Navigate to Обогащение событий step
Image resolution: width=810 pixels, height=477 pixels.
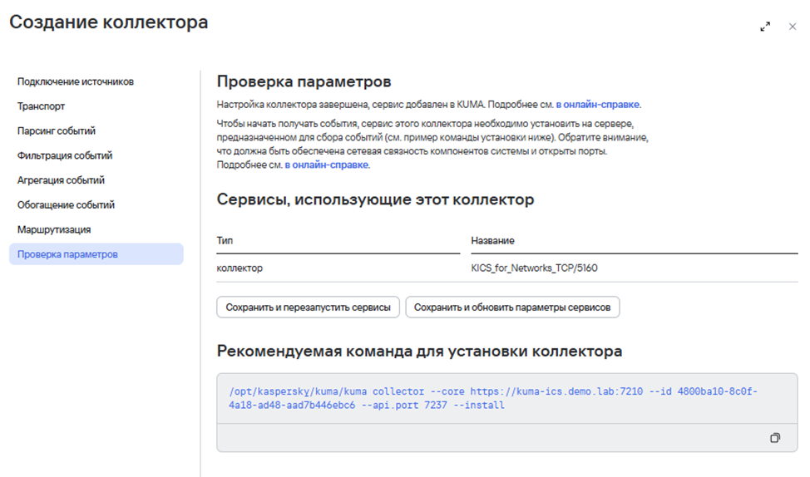tap(66, 204)
